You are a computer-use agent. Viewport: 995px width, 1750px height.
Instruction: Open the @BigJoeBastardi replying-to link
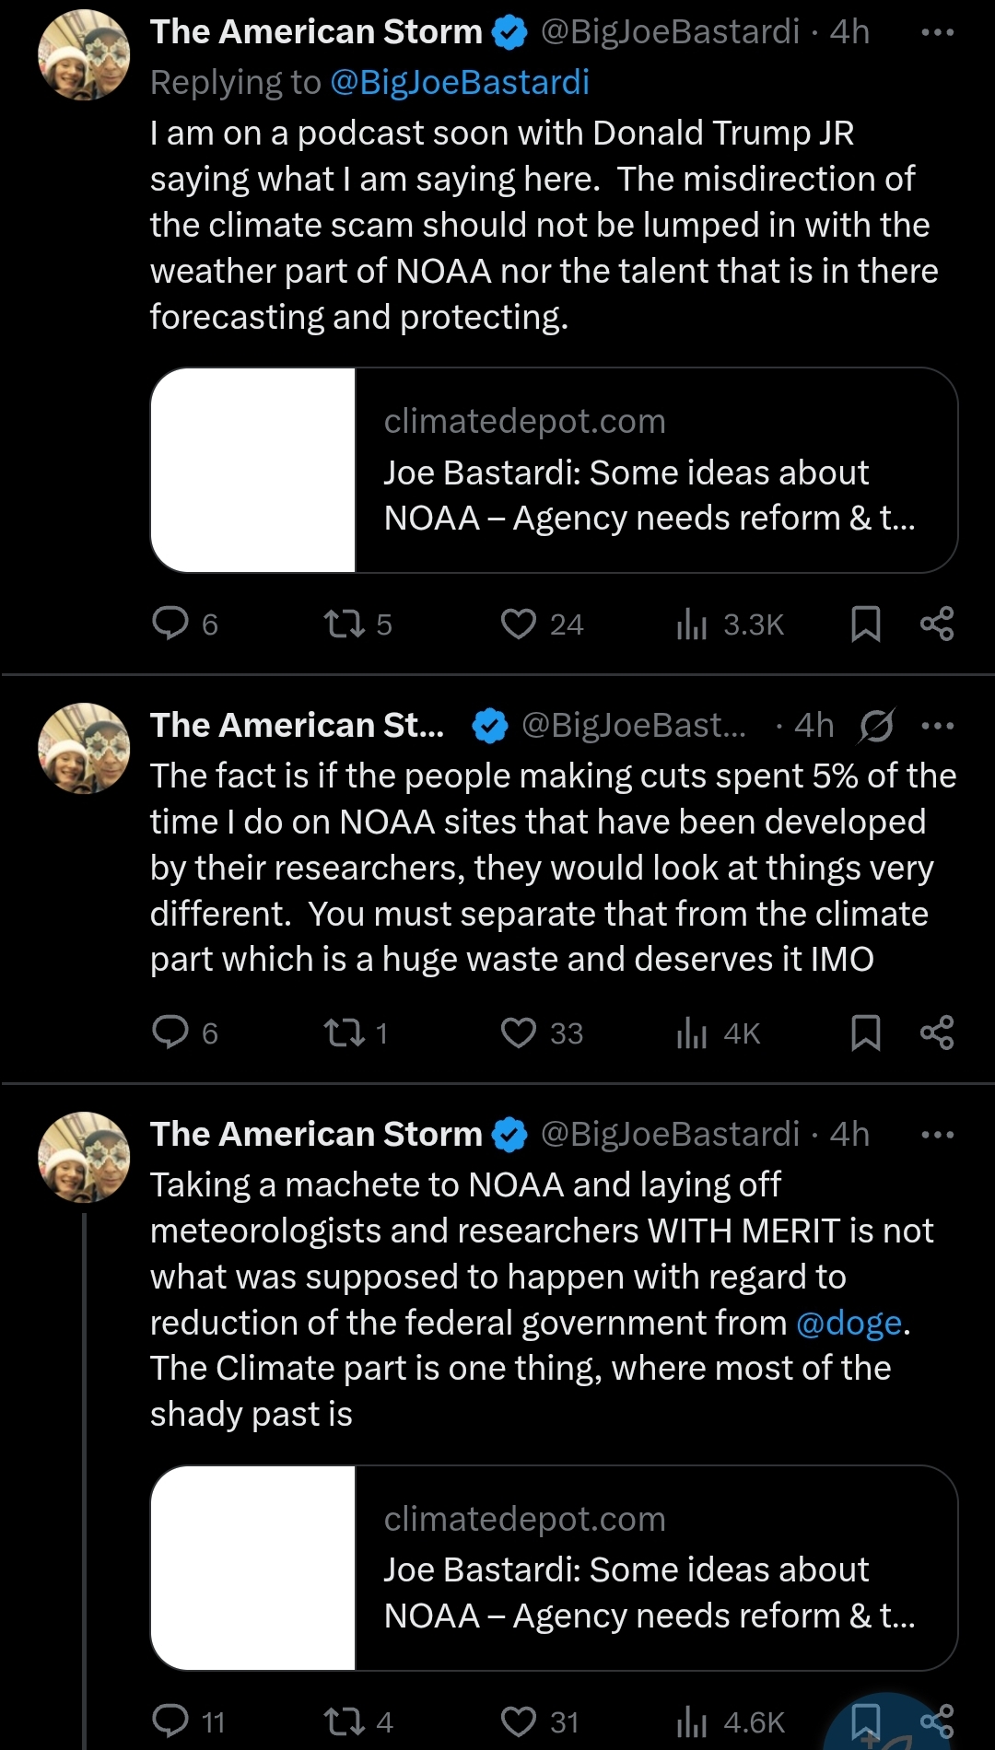click(459, 82)
